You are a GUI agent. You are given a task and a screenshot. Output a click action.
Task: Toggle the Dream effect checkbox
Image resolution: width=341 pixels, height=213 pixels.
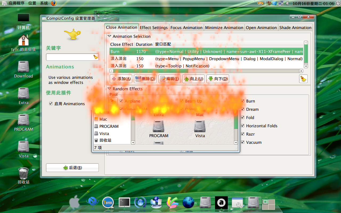[x=243, y=109]
